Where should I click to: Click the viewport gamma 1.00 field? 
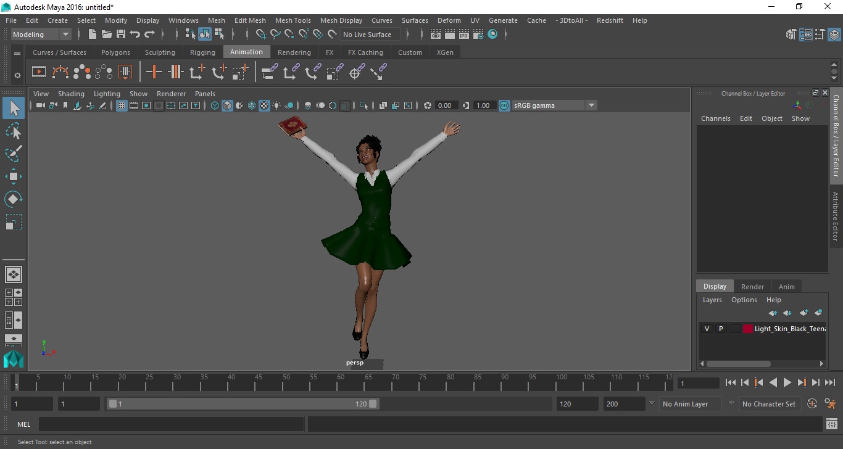coord(484,105)
